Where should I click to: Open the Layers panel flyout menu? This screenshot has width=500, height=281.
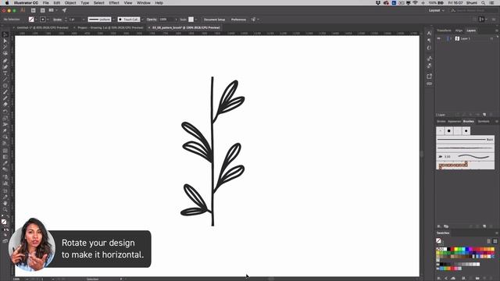(497, 30)
